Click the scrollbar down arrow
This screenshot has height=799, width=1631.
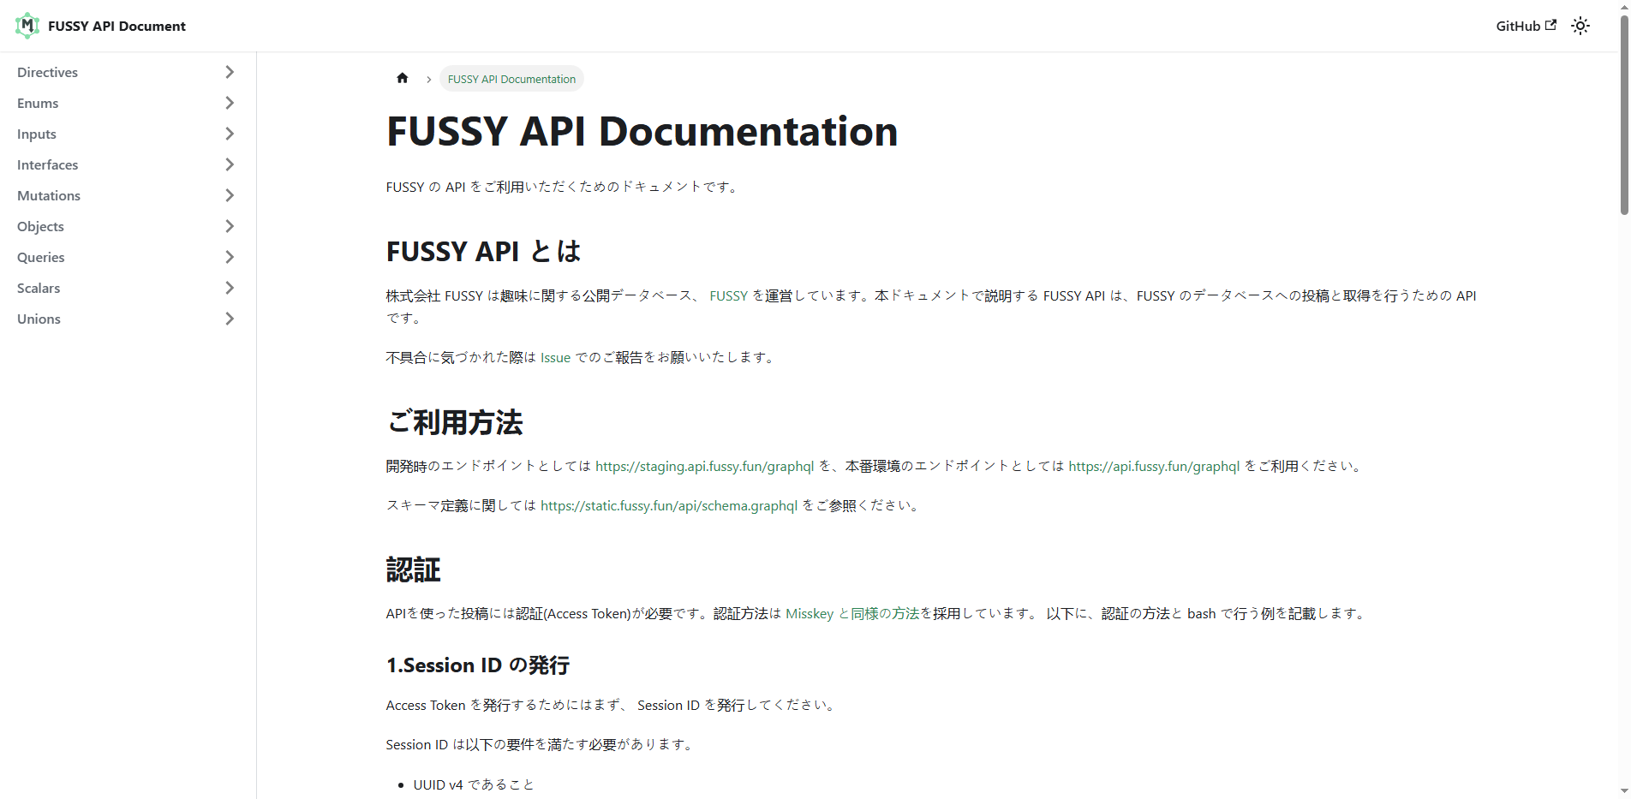pos(1623,790)
